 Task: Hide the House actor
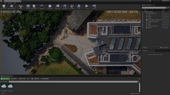pyautogui.click(x=143, y=23)
